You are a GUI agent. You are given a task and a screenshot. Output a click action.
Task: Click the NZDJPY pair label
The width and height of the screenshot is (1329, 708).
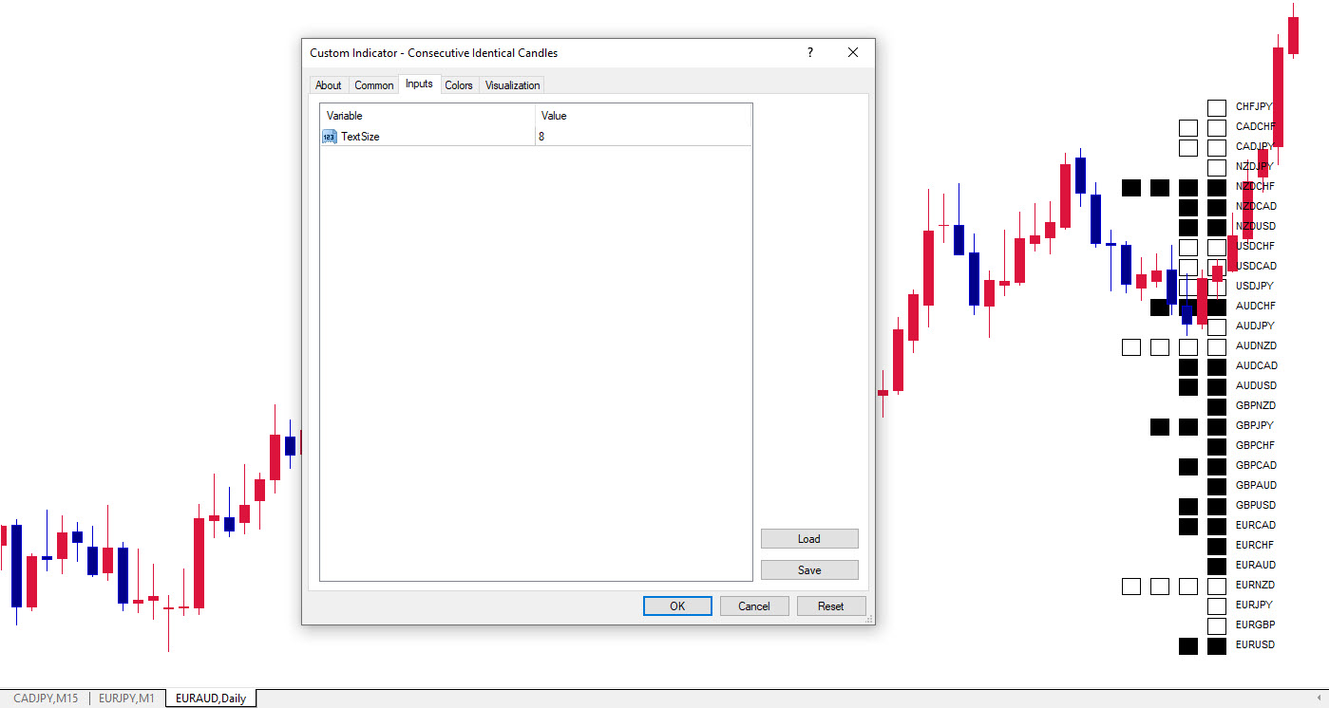[1254, 166]
